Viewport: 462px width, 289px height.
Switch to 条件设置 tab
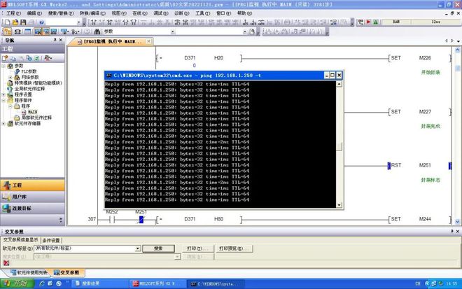click(50, 241)
